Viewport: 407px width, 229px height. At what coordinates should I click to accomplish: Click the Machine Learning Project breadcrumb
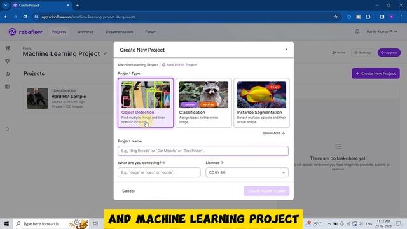pos(138,65)
